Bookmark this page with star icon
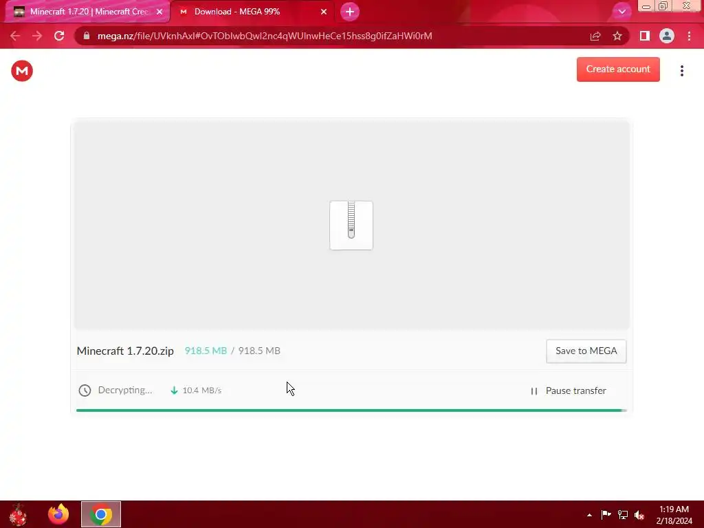This screenshot has width=704, height=528. [617, 36]
